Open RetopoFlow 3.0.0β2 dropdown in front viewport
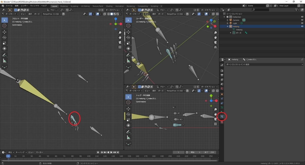The width and height of the screenshot is (305, 165). (x=52, y=14)
